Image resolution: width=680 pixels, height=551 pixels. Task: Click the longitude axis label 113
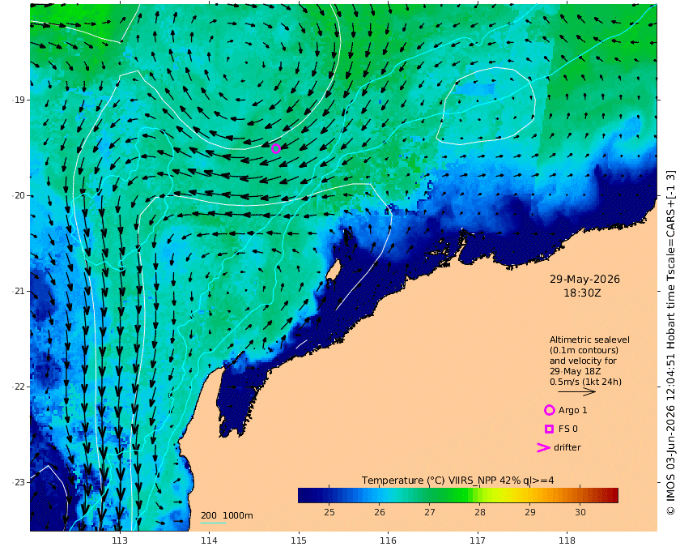(120, 540)
